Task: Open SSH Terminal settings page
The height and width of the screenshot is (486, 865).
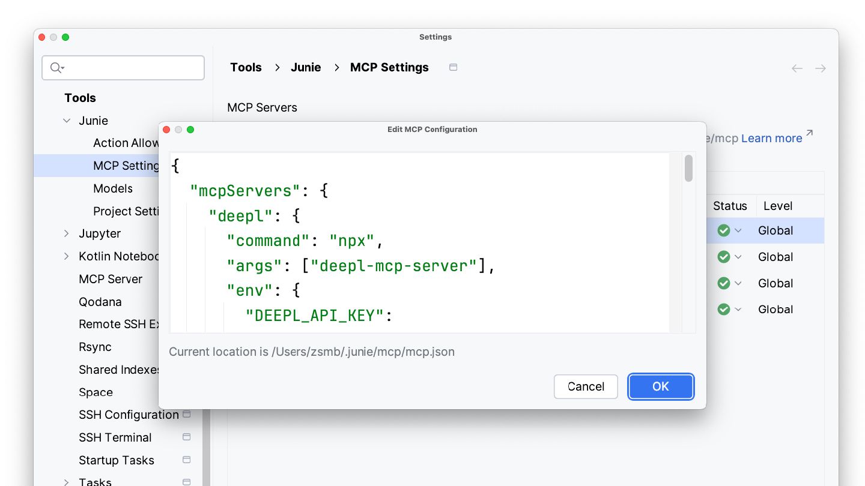Action: 115,437
